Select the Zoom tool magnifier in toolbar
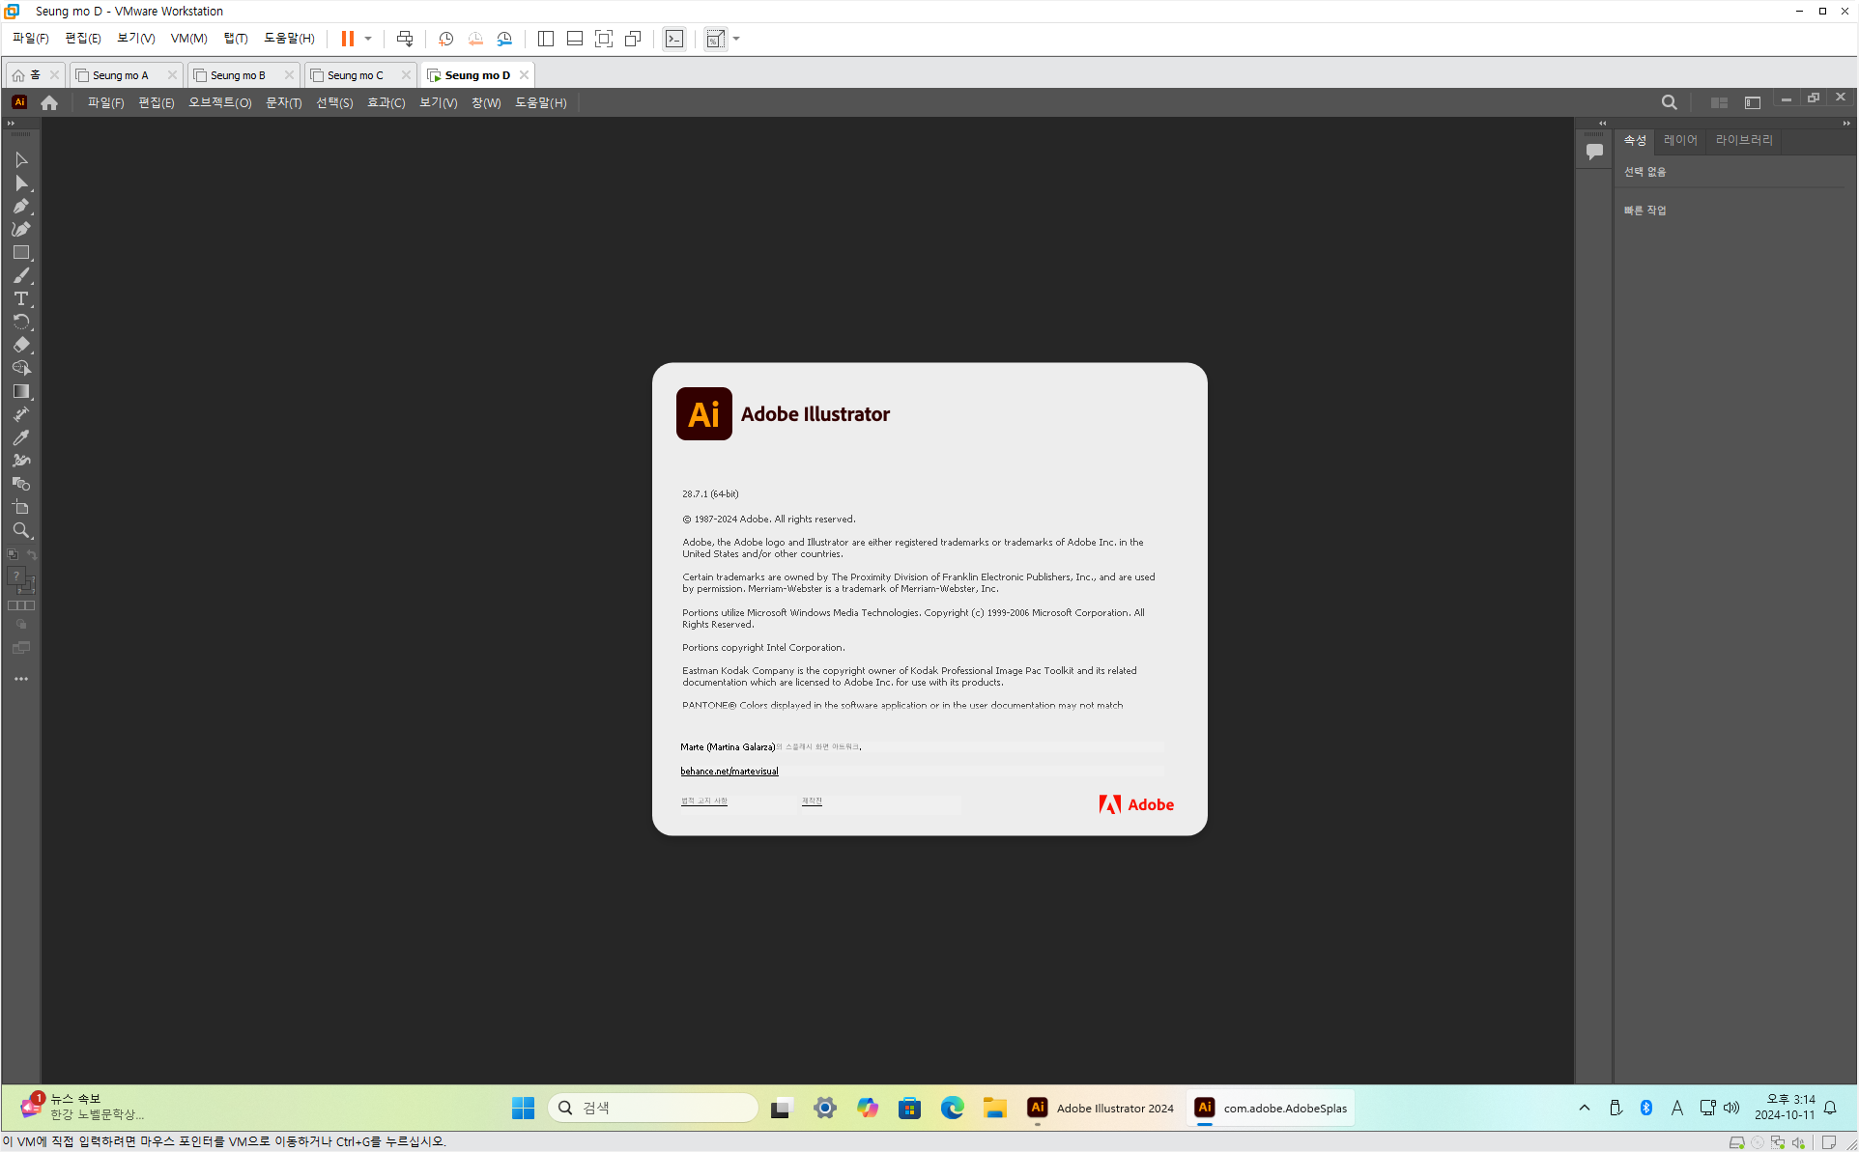The height and width of the screenshot is (1152, 1859). coord(21,530)
